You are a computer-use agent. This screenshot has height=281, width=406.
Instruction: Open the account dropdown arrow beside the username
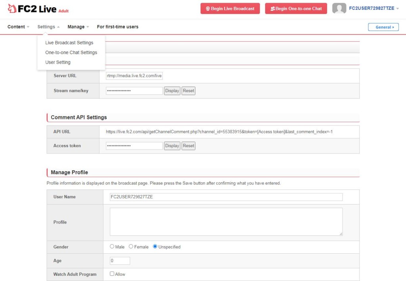tap(397, 9)
